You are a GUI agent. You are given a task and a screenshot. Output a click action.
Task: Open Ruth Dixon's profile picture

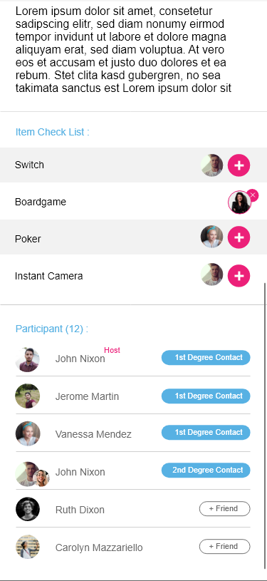click(x=27, y=509)
